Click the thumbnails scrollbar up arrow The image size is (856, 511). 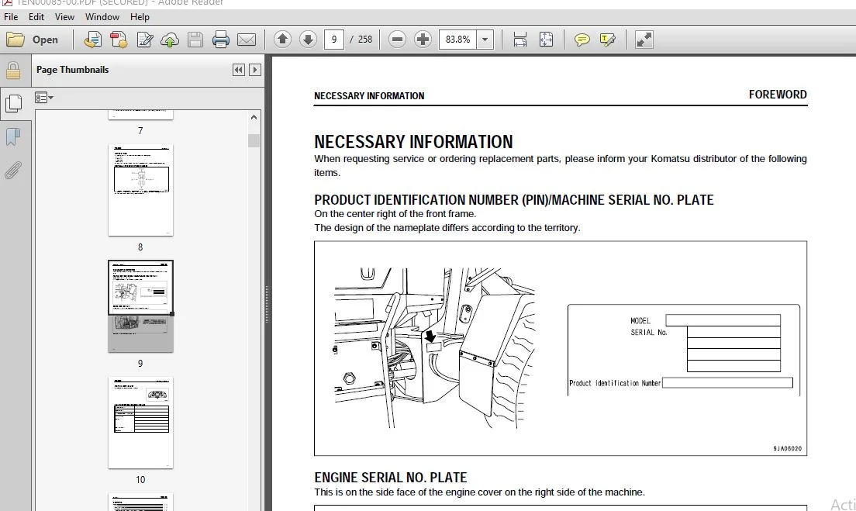click(x=254, y=117)
